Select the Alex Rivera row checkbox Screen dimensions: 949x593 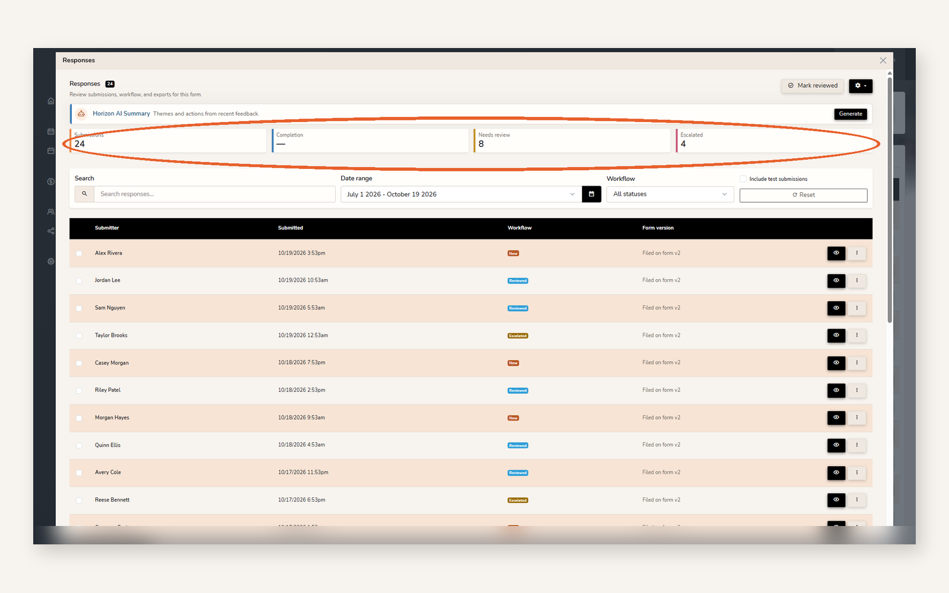click(79, 253)
